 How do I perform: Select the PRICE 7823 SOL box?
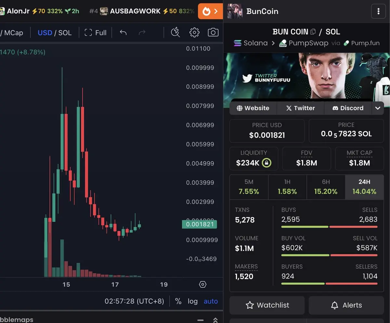click(346, 131)
